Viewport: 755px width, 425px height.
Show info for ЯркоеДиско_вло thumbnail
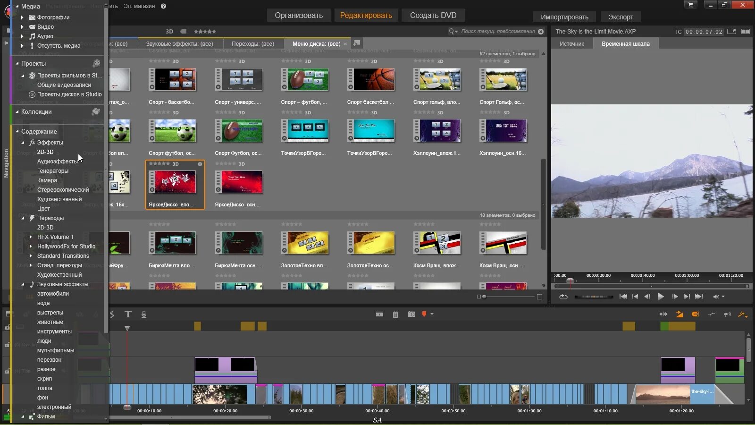pyautogui.click(x=200, y=164)
